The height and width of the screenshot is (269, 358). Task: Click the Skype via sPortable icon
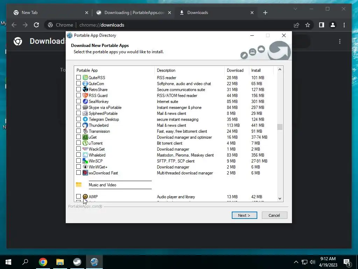coord(85,107)
